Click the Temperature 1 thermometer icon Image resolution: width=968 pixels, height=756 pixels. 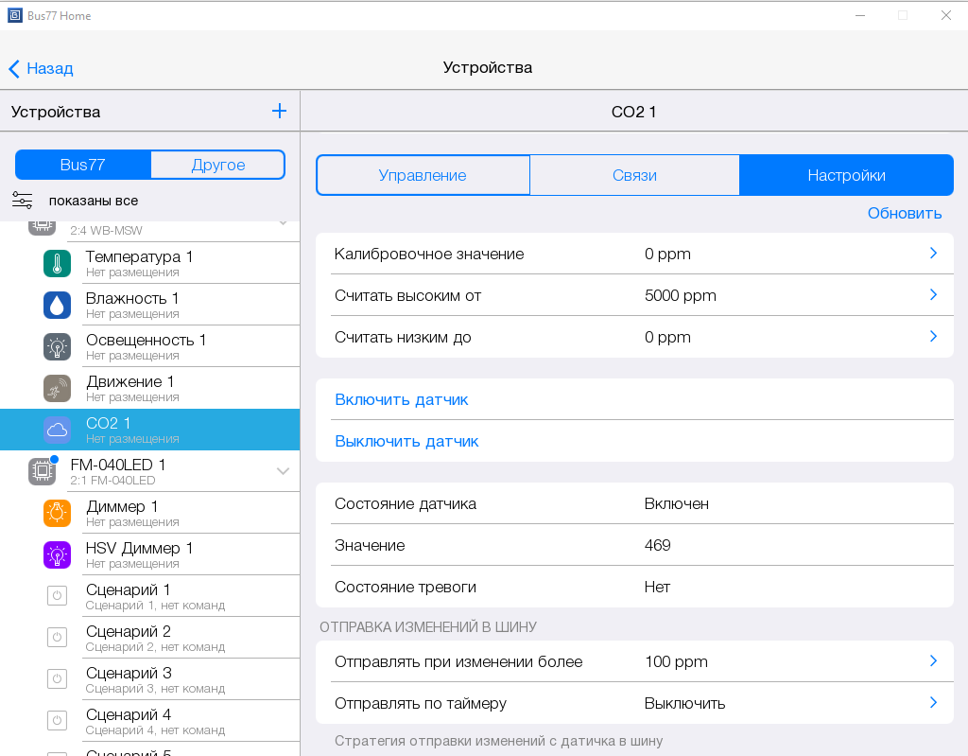(x=58, y=263)
